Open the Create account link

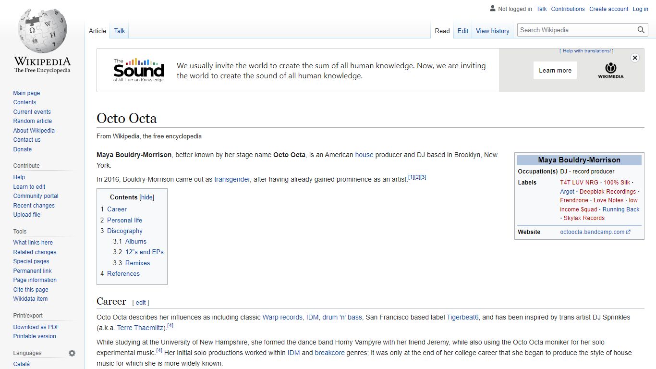[x=609, y=9]
